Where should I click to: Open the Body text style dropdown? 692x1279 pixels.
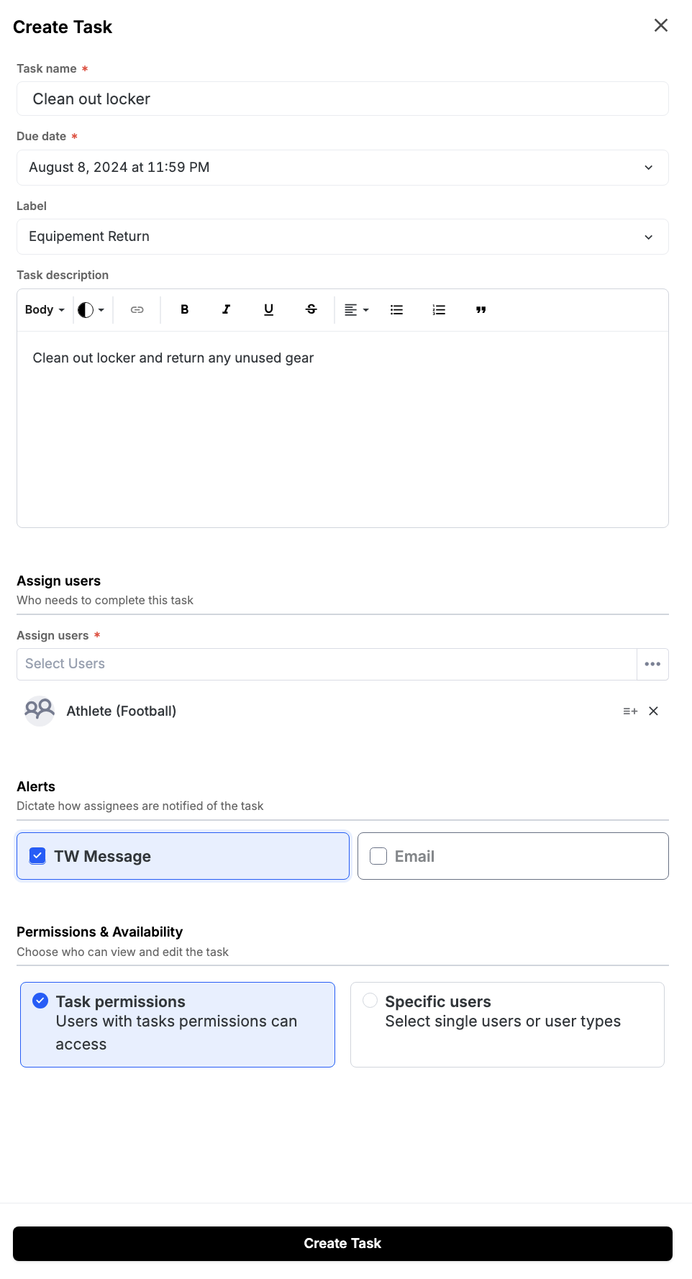[x=45, y=310]
